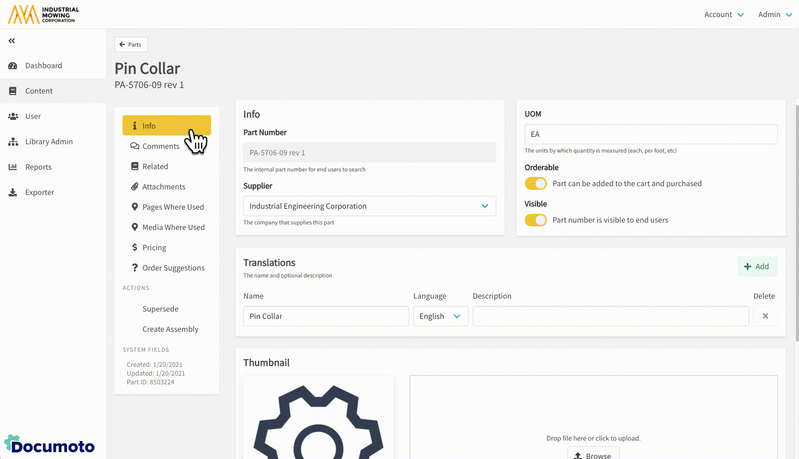Delete the Pin Collar translation row

point(765,316)
